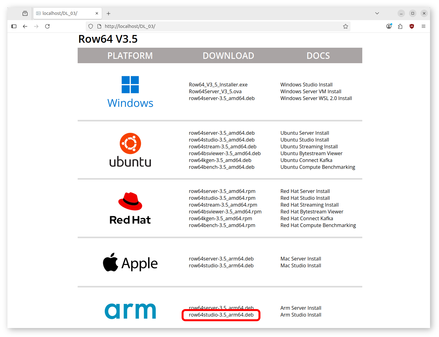439x337 pixels.
Task: Open Windows Studio Install docs
Action: (x=306, y=85)
